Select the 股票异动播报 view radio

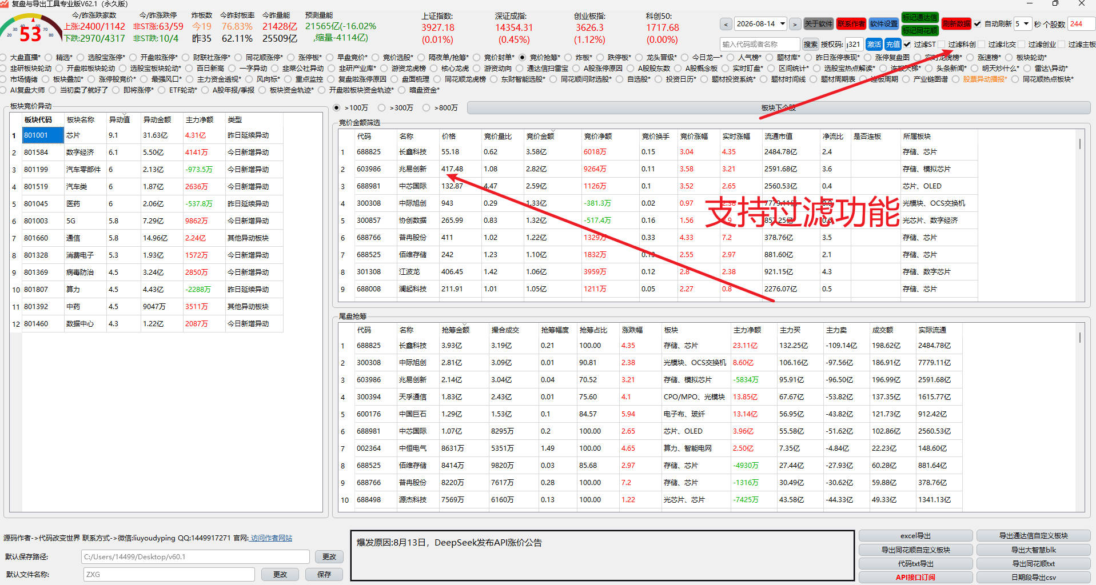(x=956, y=79)
